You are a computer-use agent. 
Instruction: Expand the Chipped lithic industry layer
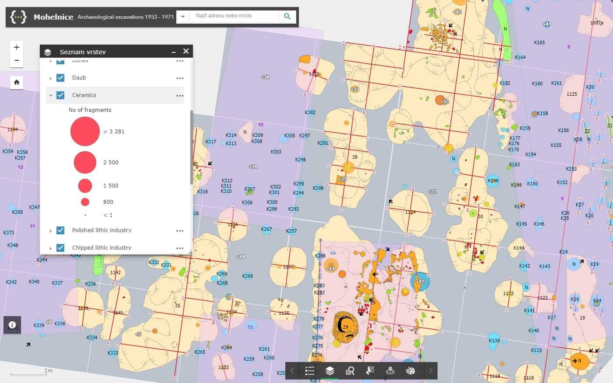pos(51,248)
